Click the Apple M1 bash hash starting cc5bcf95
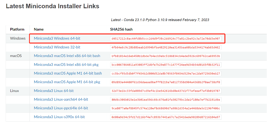Screen dimensions: 267x124 (x=166, y=73)
